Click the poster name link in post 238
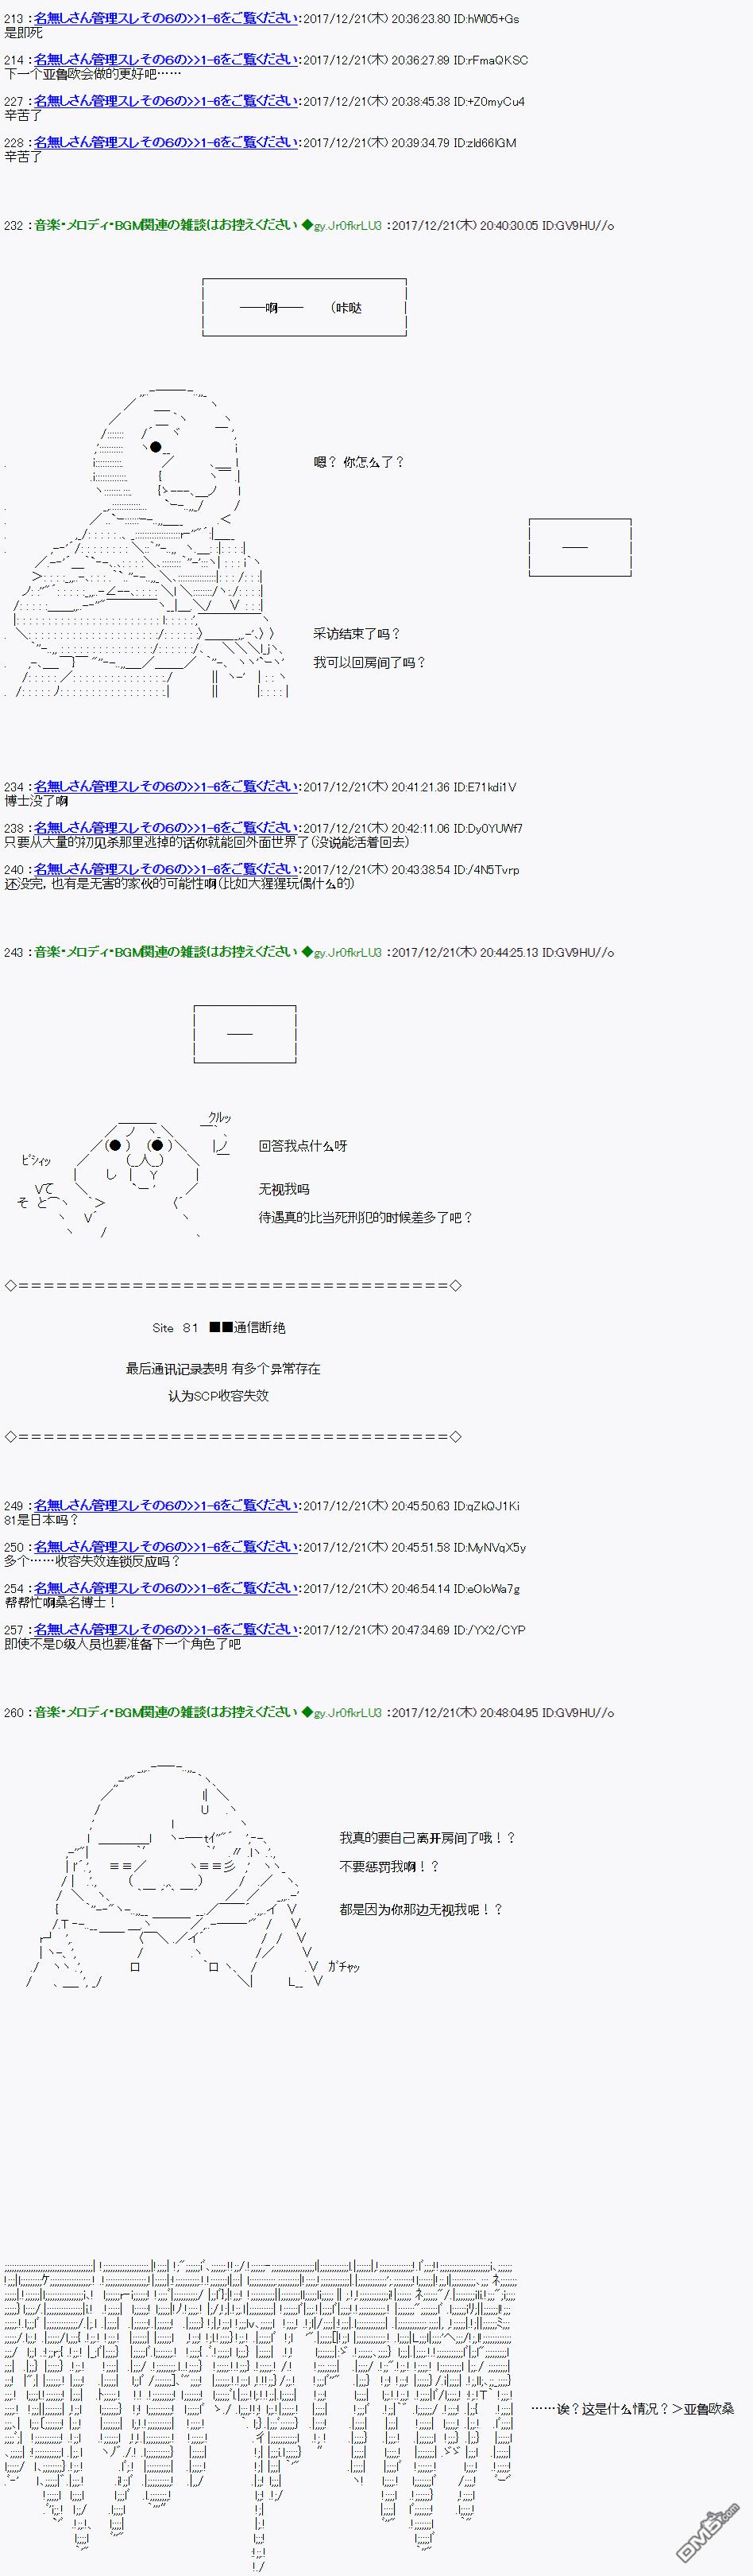 (166, 828)
